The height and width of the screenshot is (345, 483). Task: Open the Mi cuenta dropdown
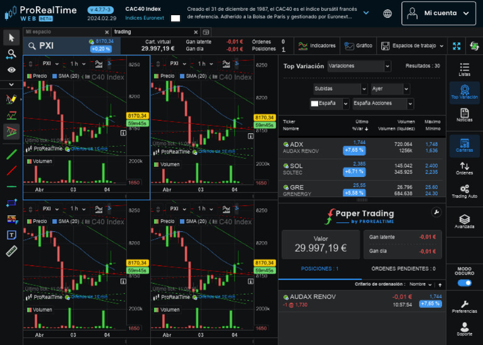click(438, 13)
